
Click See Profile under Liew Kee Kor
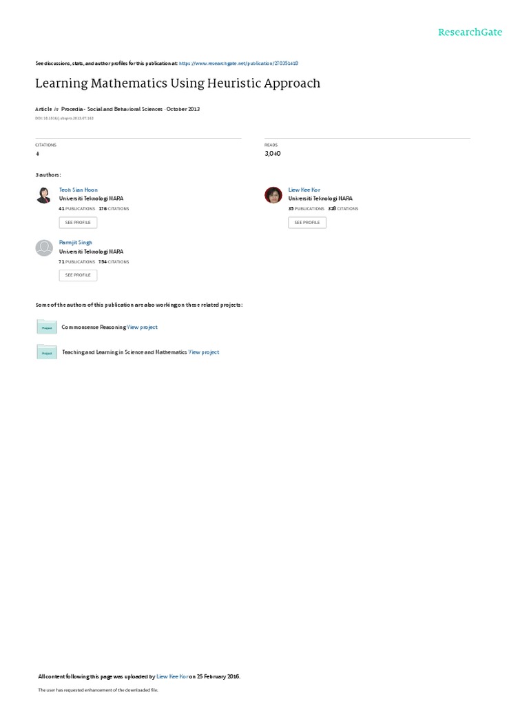click(x=307, y=223)
